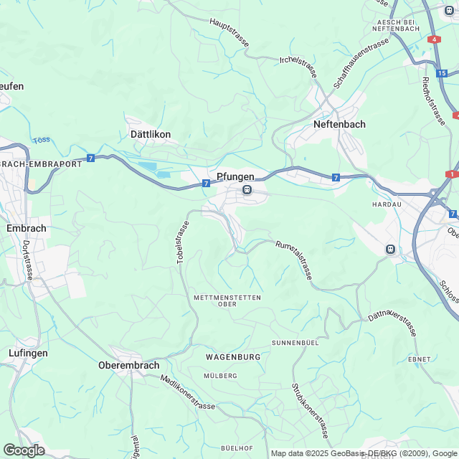Screen dimensions: 459x459
Task: Click the train station icon near Aesch bei Neftenbach
Action: pyautogui.click(x=449, y=11)
